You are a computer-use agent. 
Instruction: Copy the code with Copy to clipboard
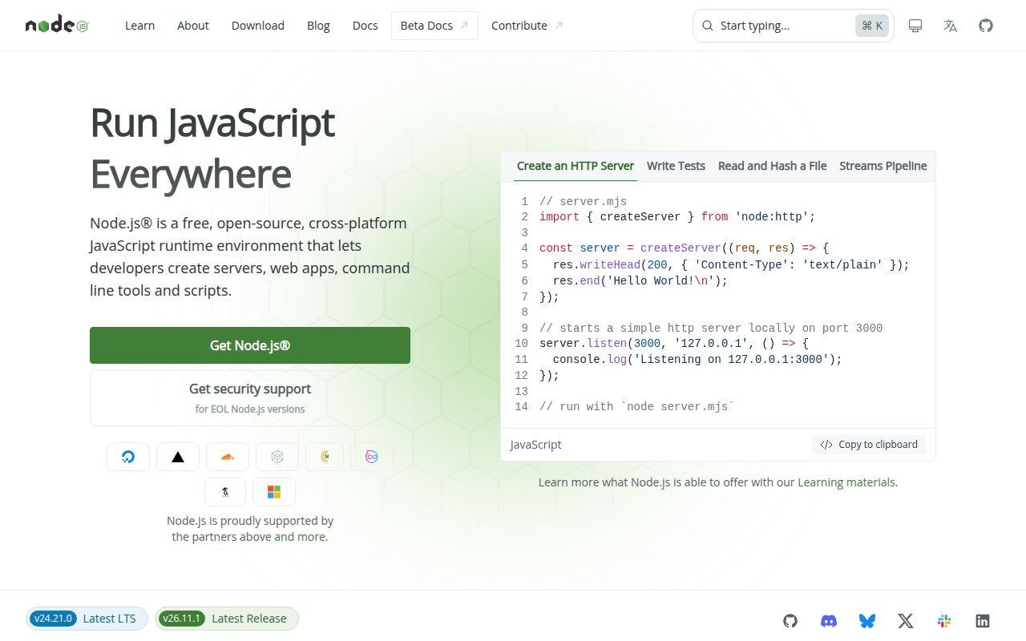point(869,445)
